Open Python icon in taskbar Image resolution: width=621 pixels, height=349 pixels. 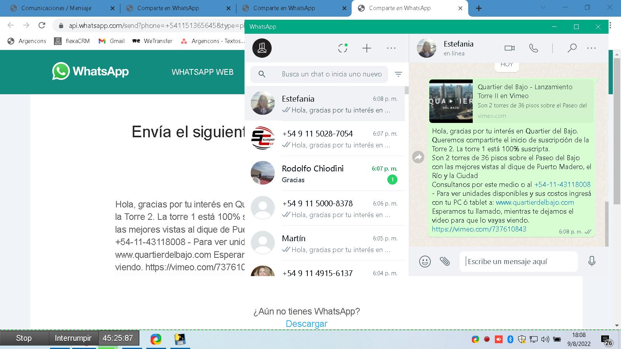pos(180,339)
